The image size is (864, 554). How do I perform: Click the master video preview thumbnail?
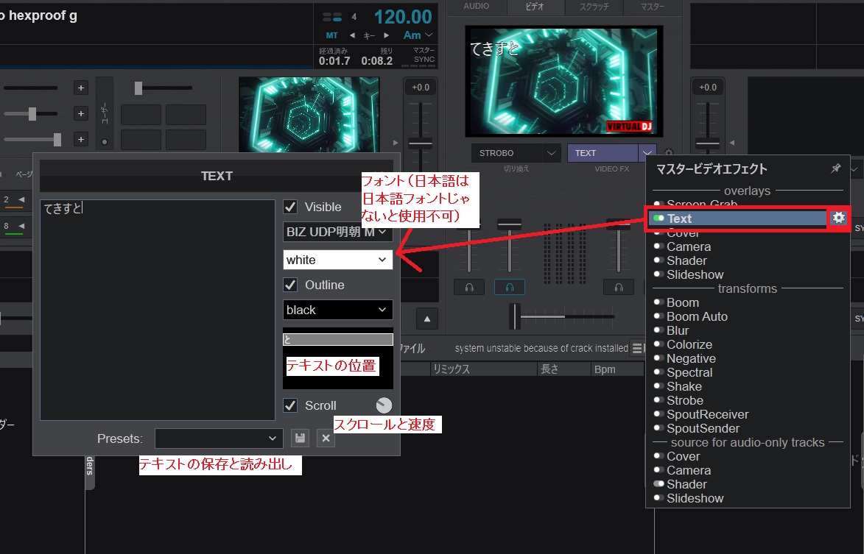tap(563, 81)
